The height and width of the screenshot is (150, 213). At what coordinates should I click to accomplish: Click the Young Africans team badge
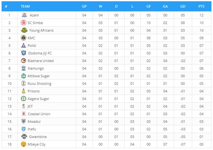tap(24, 30)
